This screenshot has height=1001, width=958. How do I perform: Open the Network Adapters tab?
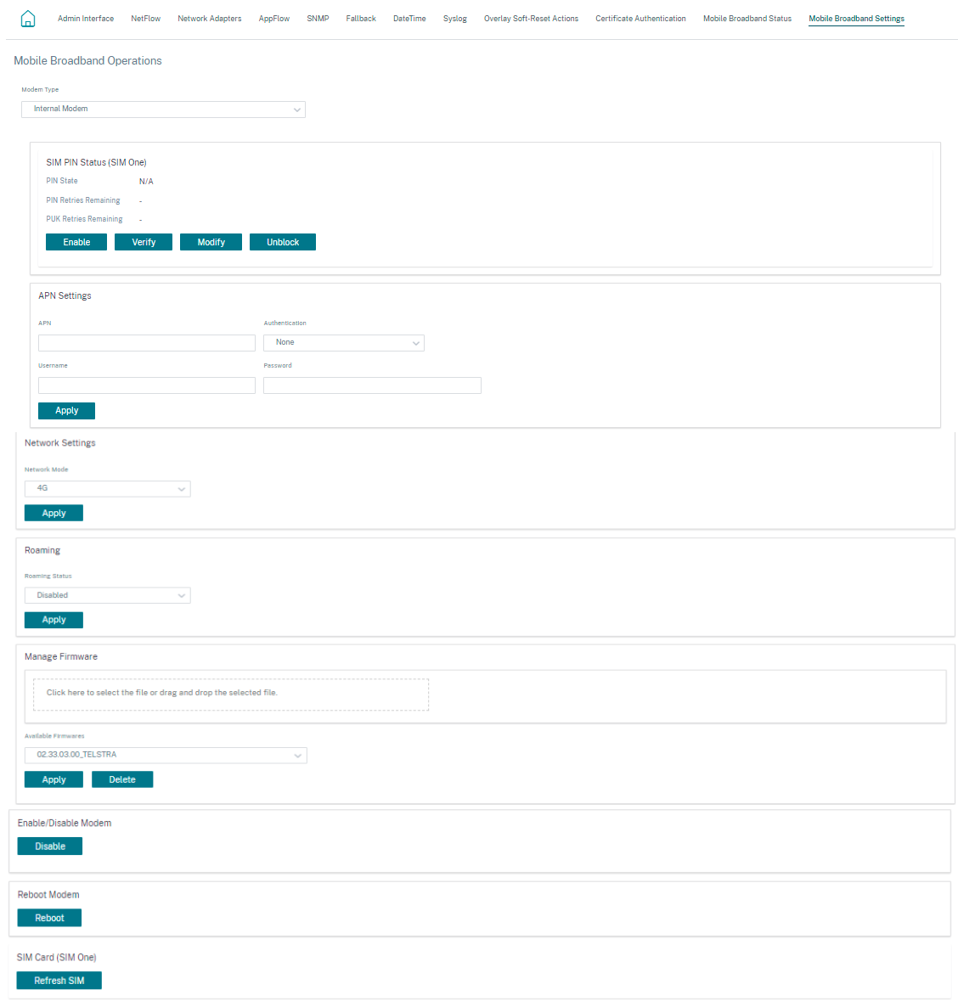[210, 19]
